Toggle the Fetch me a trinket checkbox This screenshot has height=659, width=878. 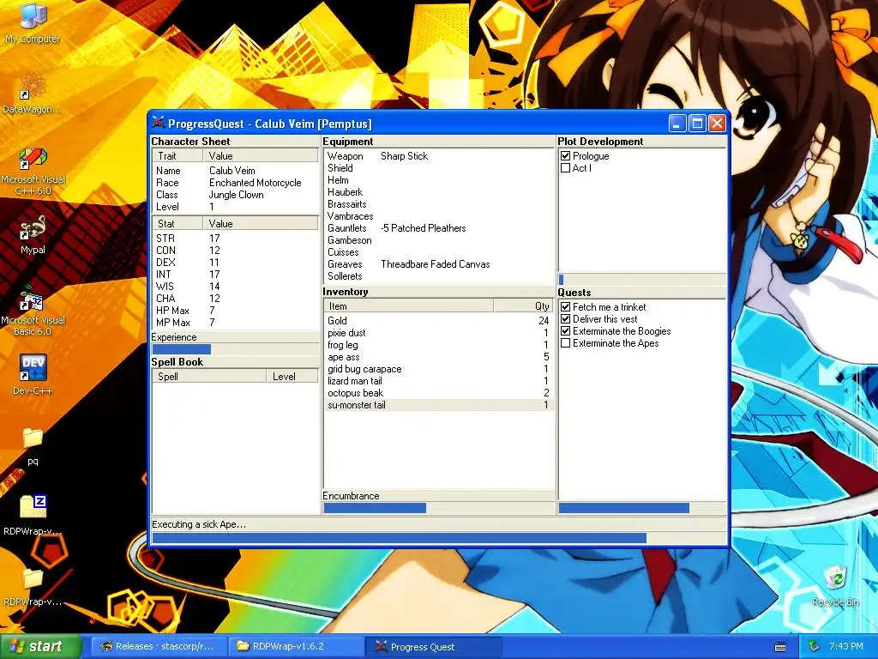coord(566,307)
